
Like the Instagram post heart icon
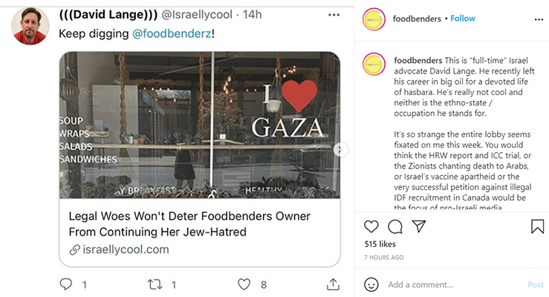371,226
